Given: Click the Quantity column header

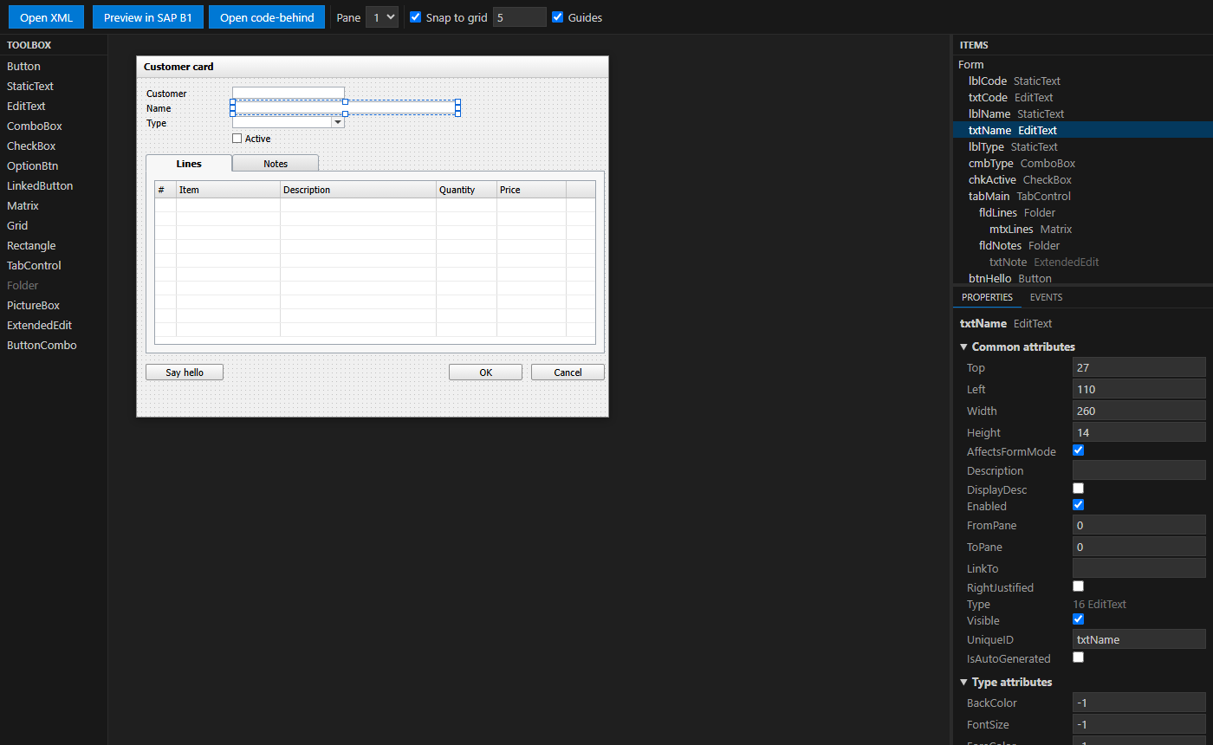Looking at the screenshot, I should (x=466, y=190).
